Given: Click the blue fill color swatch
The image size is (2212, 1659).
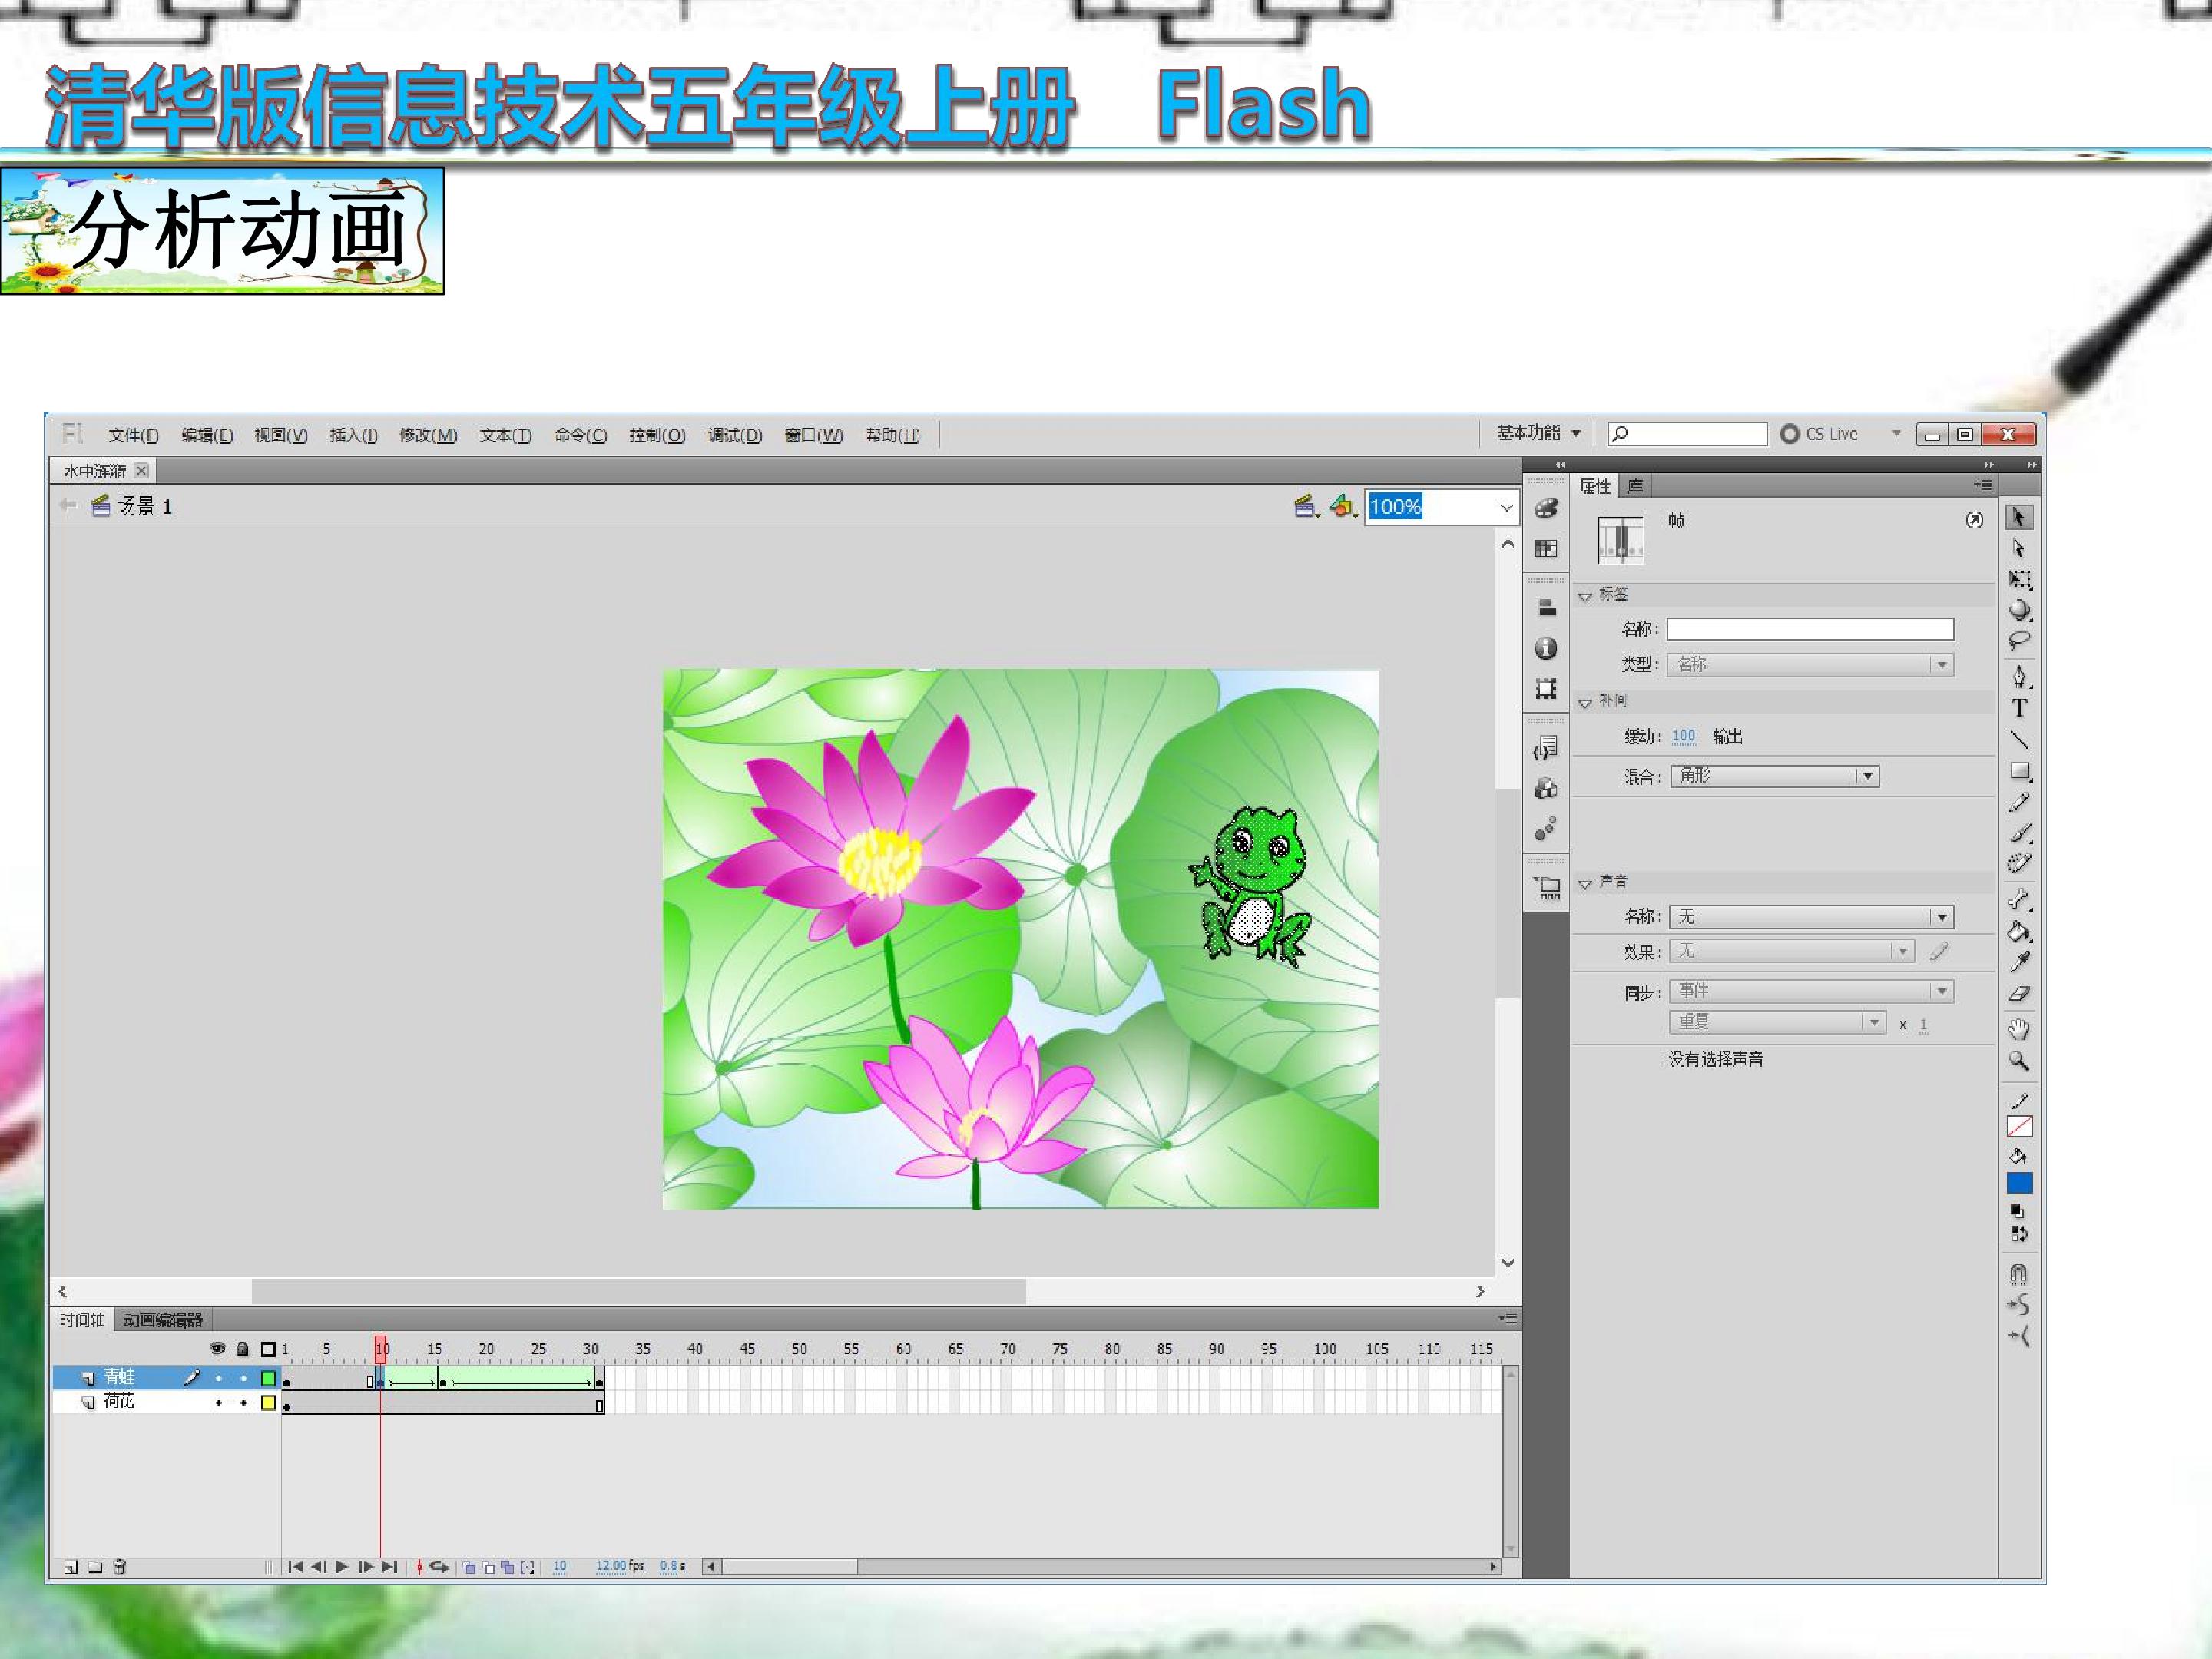Looking at the screenshot, I should [x=2019, y=1183].
